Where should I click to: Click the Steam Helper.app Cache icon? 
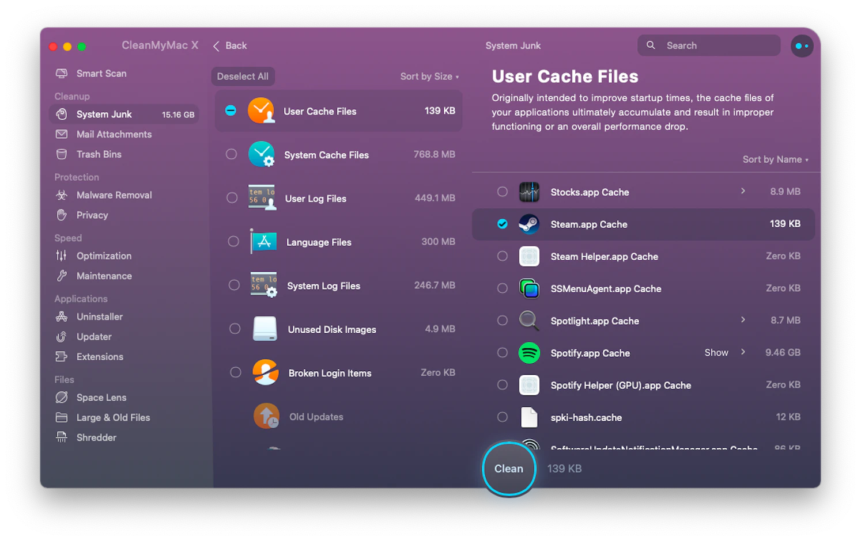pyautogui.click(x=529, y=256)
